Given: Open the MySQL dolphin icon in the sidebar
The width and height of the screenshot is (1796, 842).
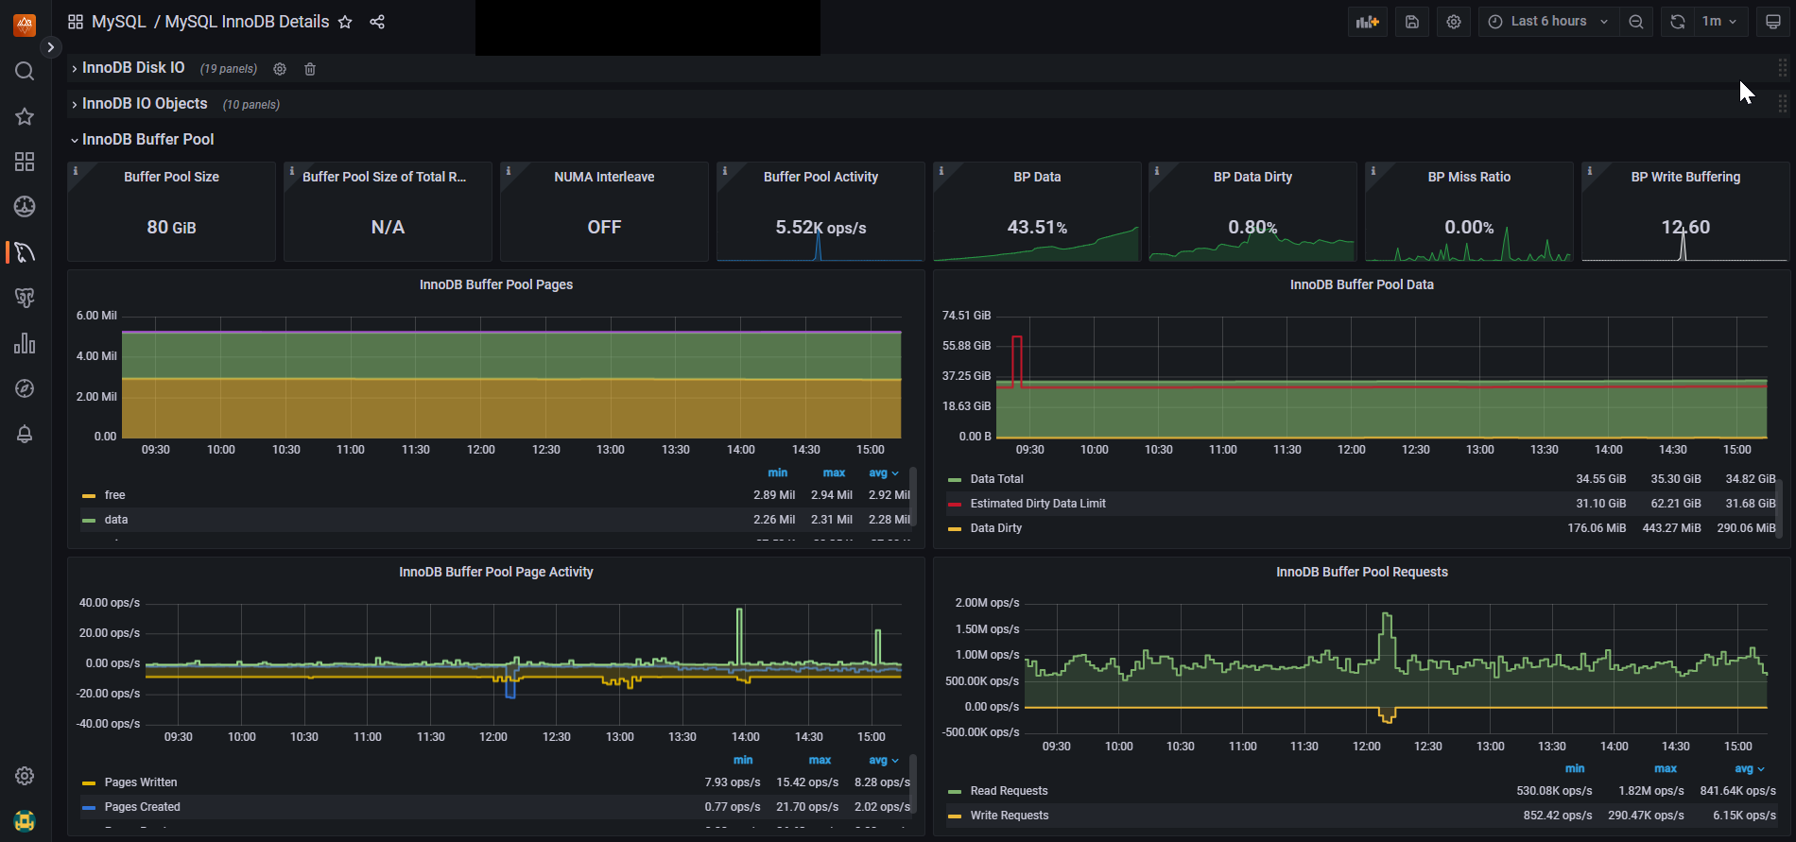Looking at the screenshot, I should pyautogui.click(x=25, y=252).
